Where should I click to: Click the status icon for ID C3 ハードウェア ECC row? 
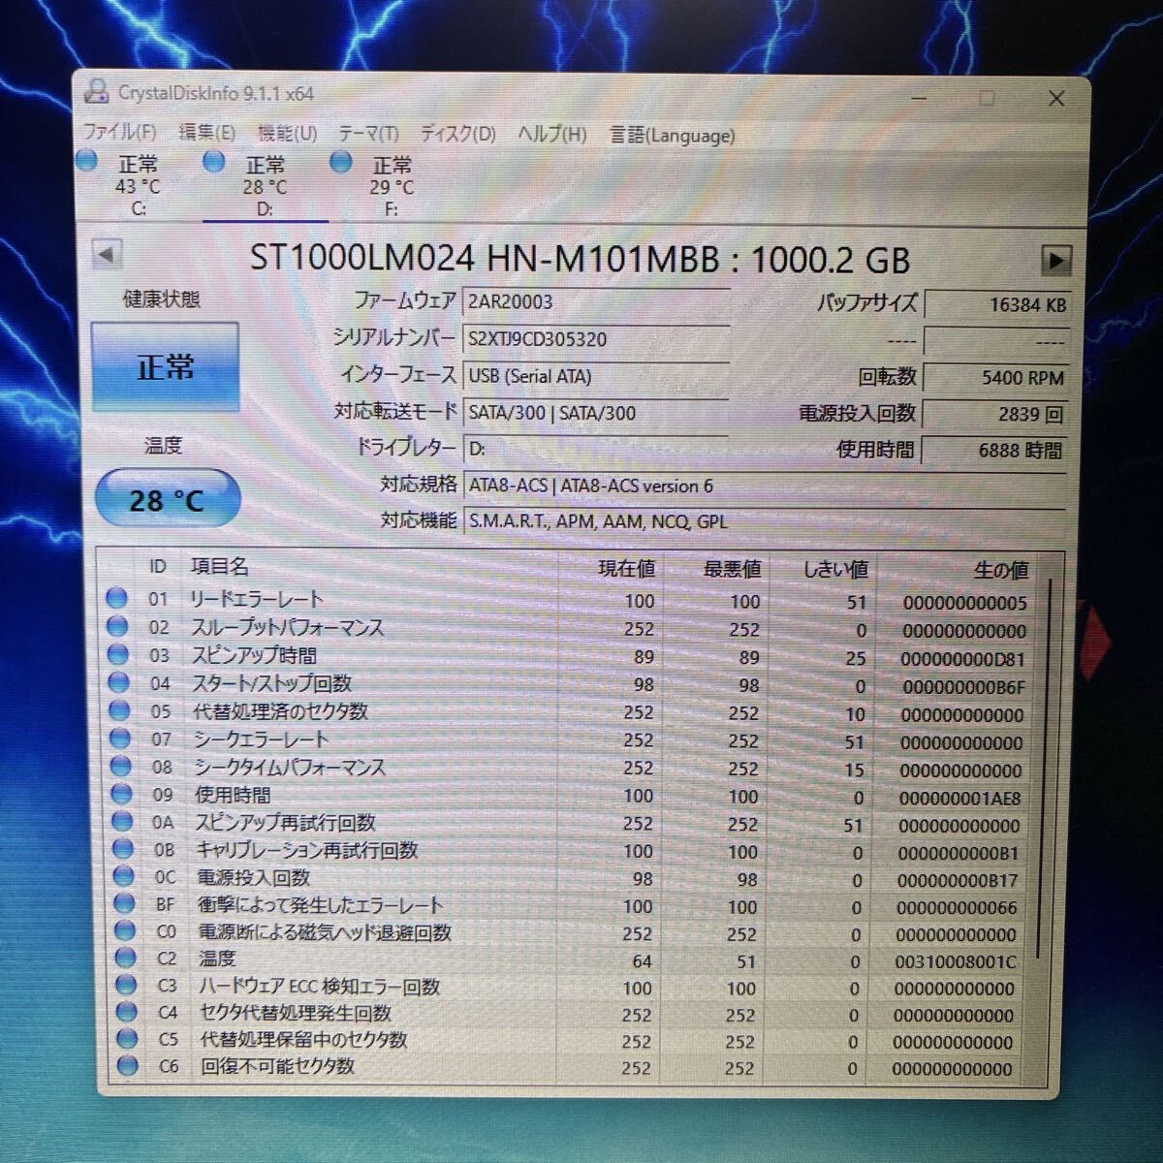click(x=126, y=986)
